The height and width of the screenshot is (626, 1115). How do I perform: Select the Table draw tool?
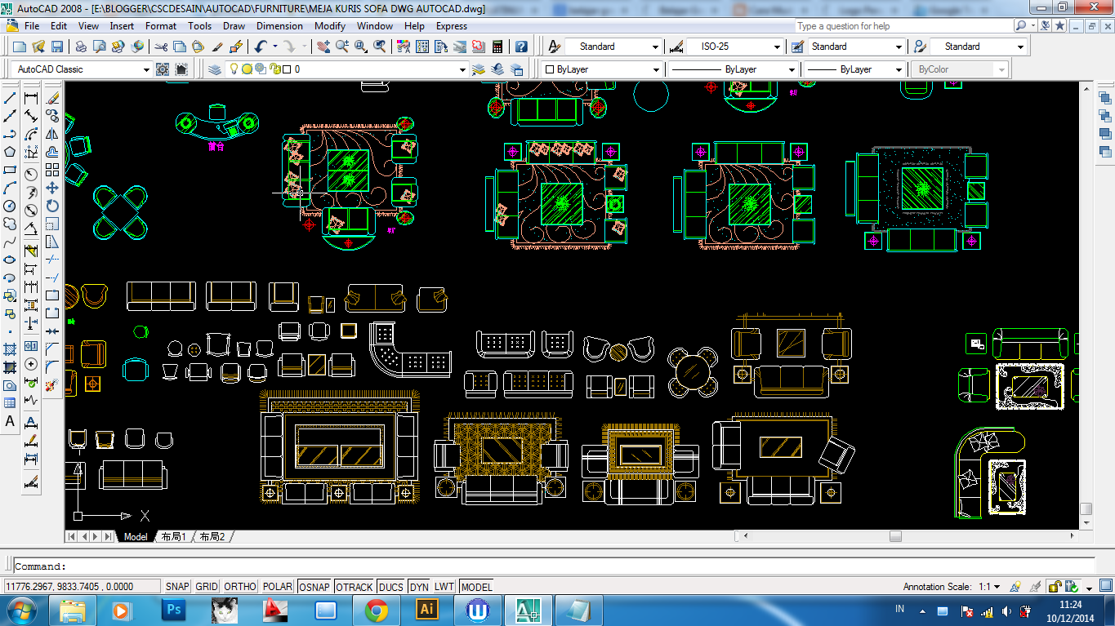(x=10, y=403)
